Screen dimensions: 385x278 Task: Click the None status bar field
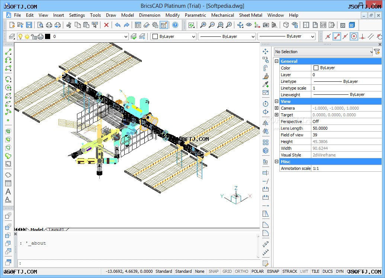click(200, 271)
